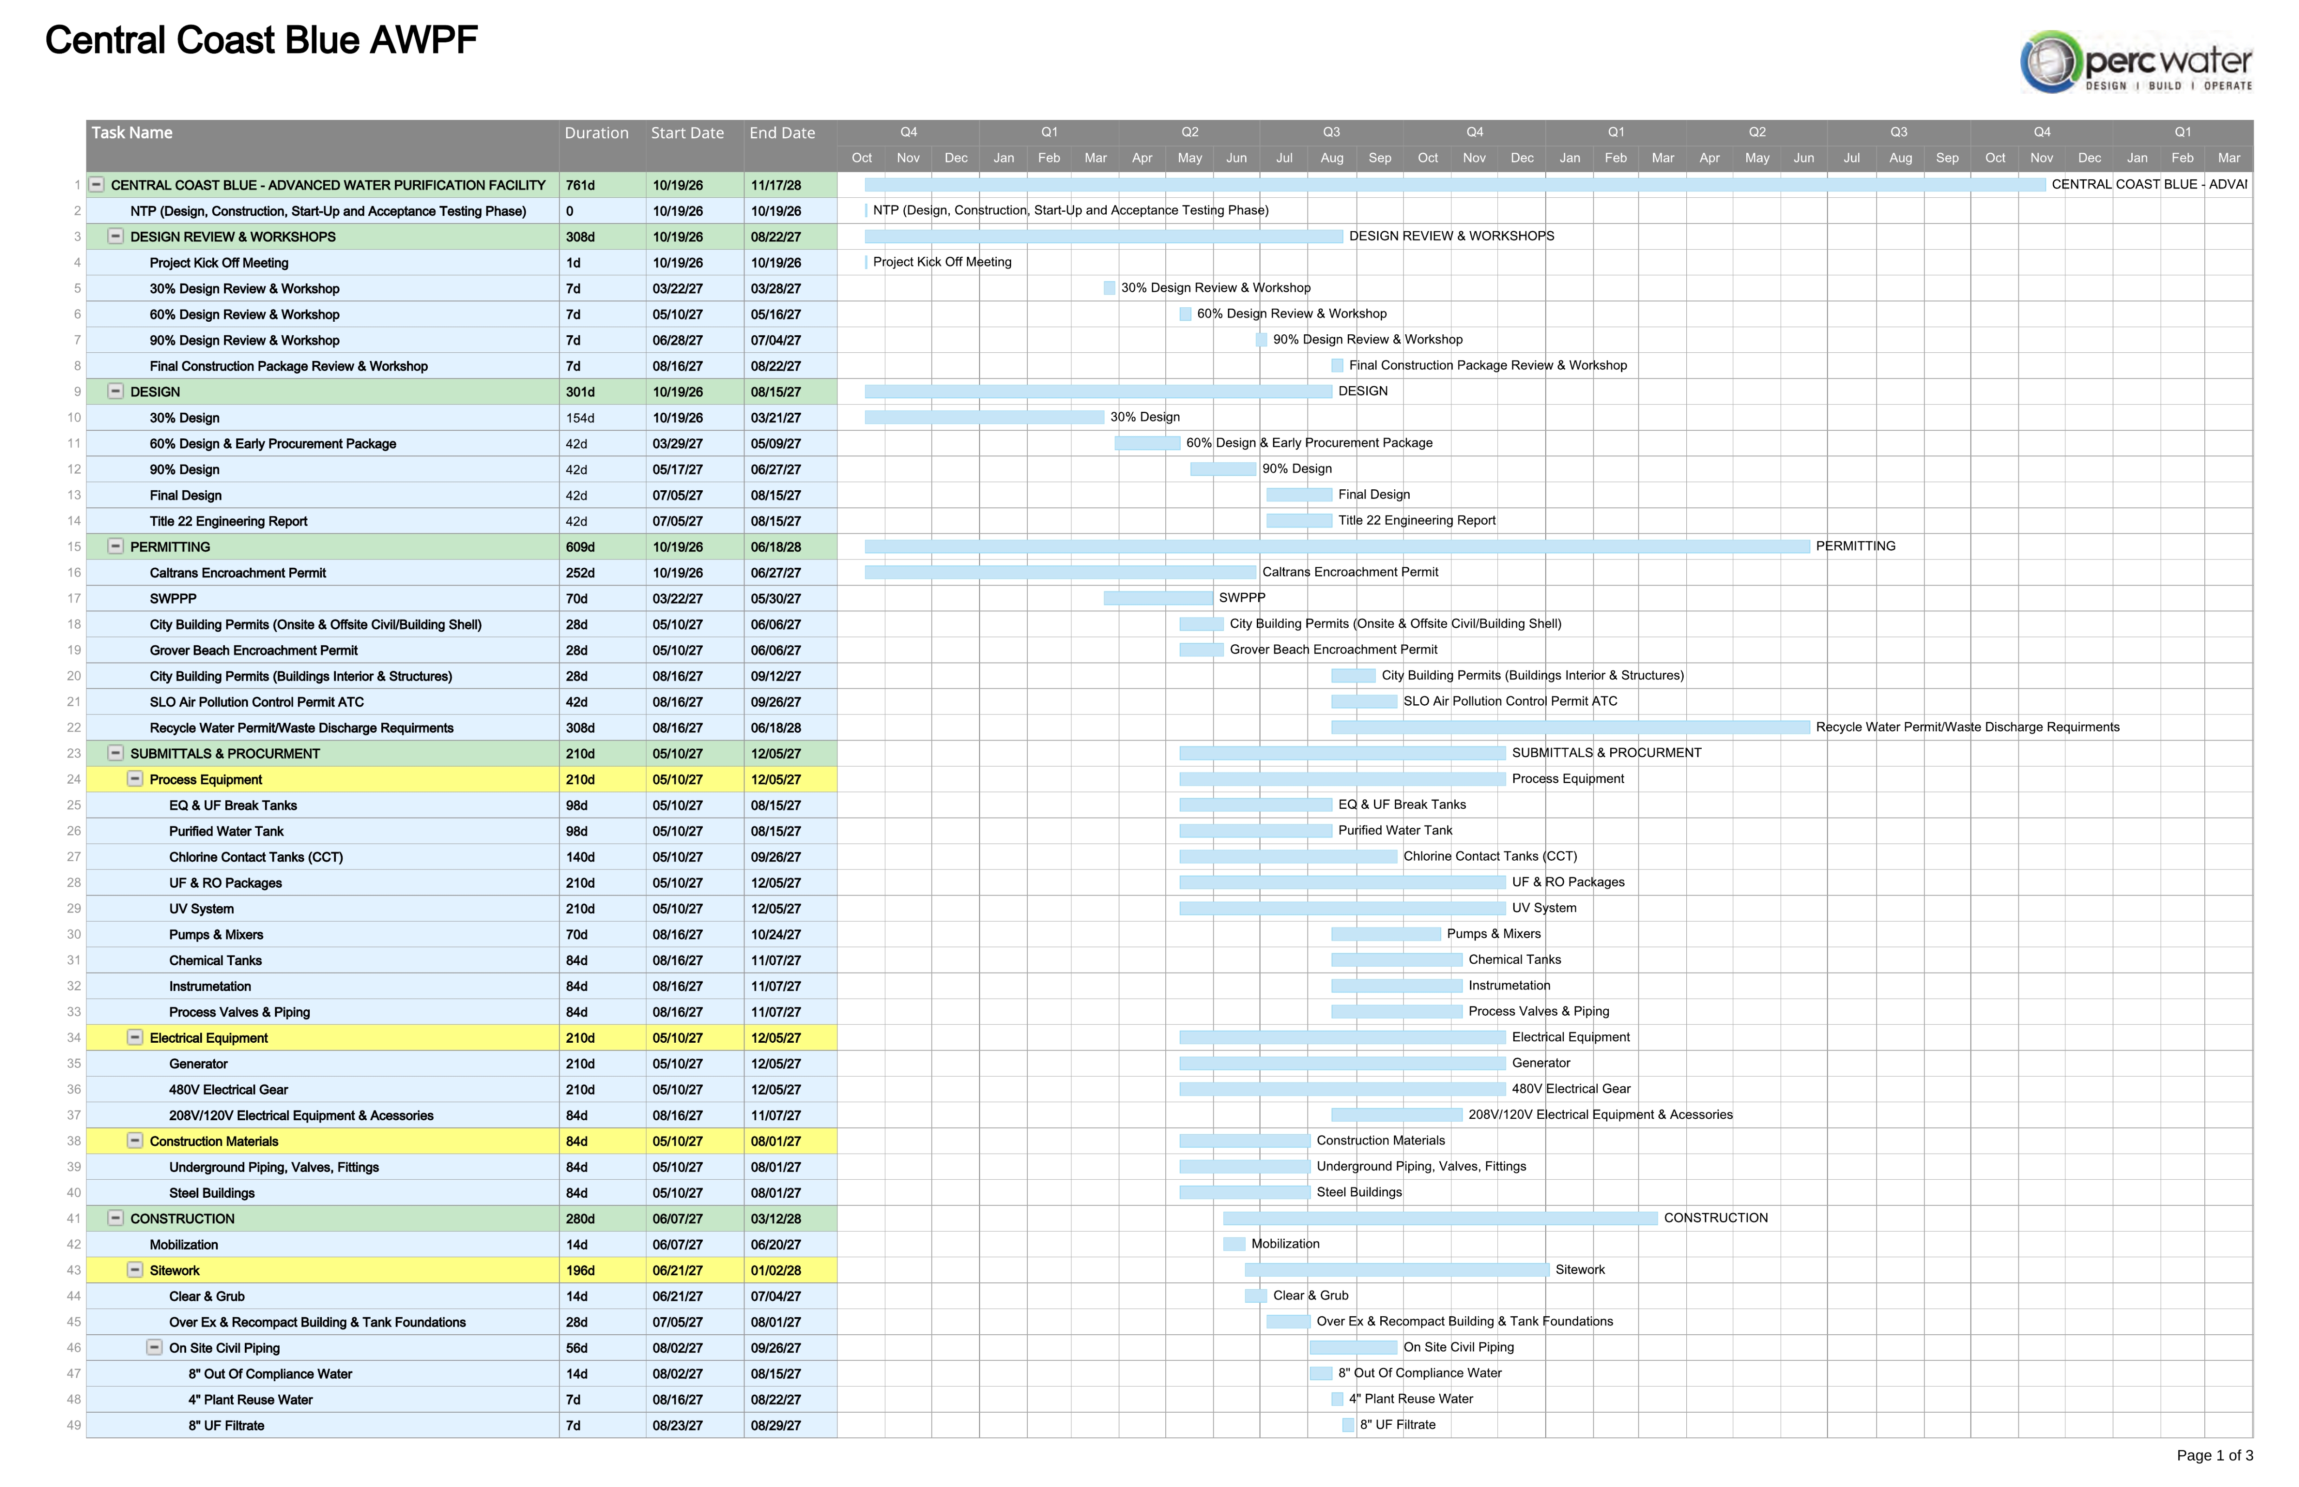Click the '480V Electrical Gear' task name
The height and width of the screenshot is (1487, 2299).
[x=228, y=1089]
